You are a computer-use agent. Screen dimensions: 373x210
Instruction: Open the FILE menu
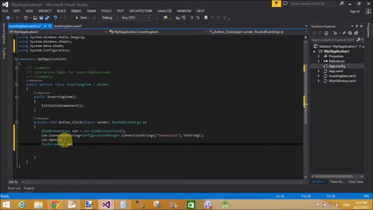pos(5,11)
